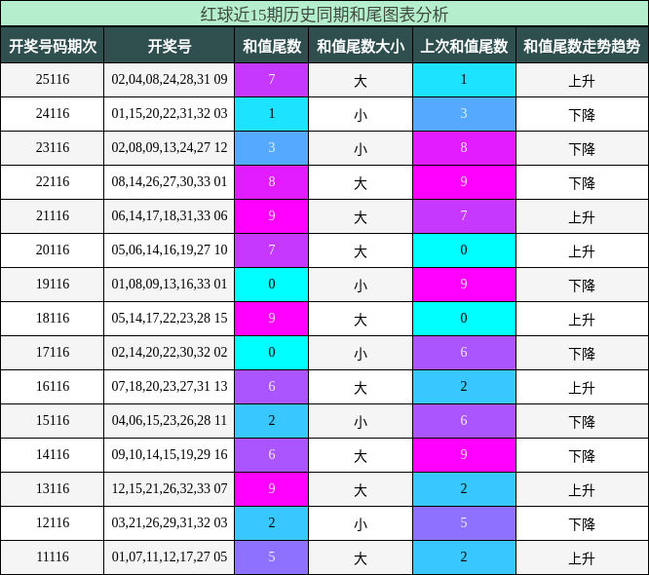This screenshot has height=575, width=649.
Task: Click 和值尾数 cell 3 in row 23116
Action: (272, 148)
